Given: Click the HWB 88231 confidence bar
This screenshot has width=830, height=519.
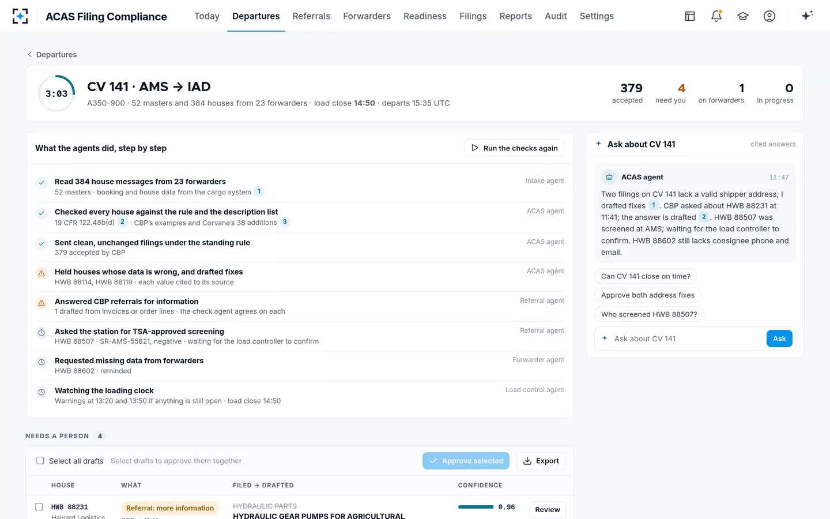Looking at the screenshot, I should point(476,507).
